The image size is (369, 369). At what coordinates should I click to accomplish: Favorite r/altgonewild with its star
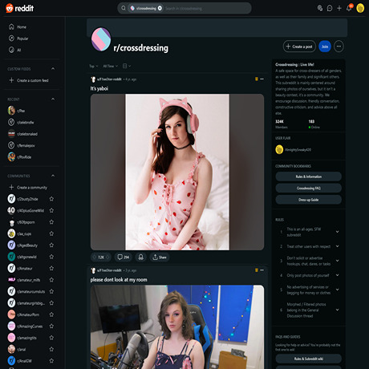pos(51,257)
